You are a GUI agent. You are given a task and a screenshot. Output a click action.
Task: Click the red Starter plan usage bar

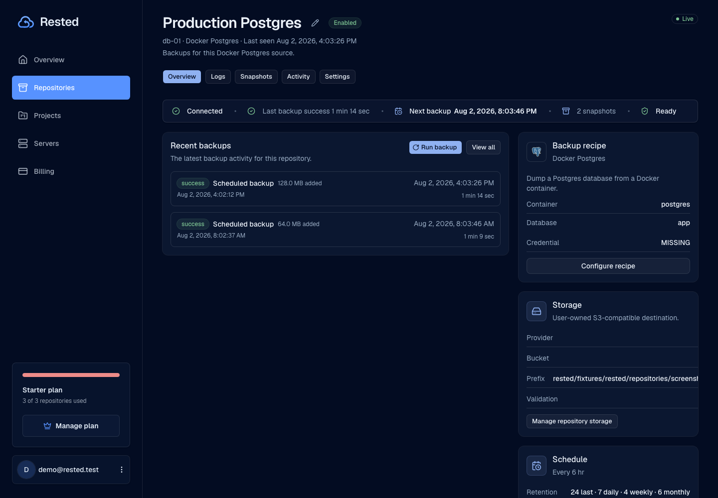click(71, 375)
